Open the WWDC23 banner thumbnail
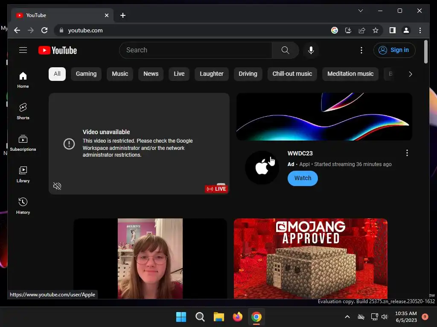 pyautogui.click(x=324, y=117)
